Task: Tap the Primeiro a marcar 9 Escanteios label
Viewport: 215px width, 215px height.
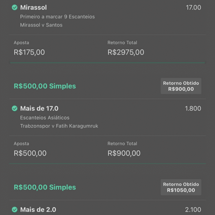Action: (57, 17)
